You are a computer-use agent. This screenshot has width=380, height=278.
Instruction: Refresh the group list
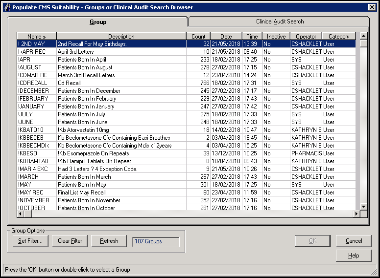click(x=109, y=241)
